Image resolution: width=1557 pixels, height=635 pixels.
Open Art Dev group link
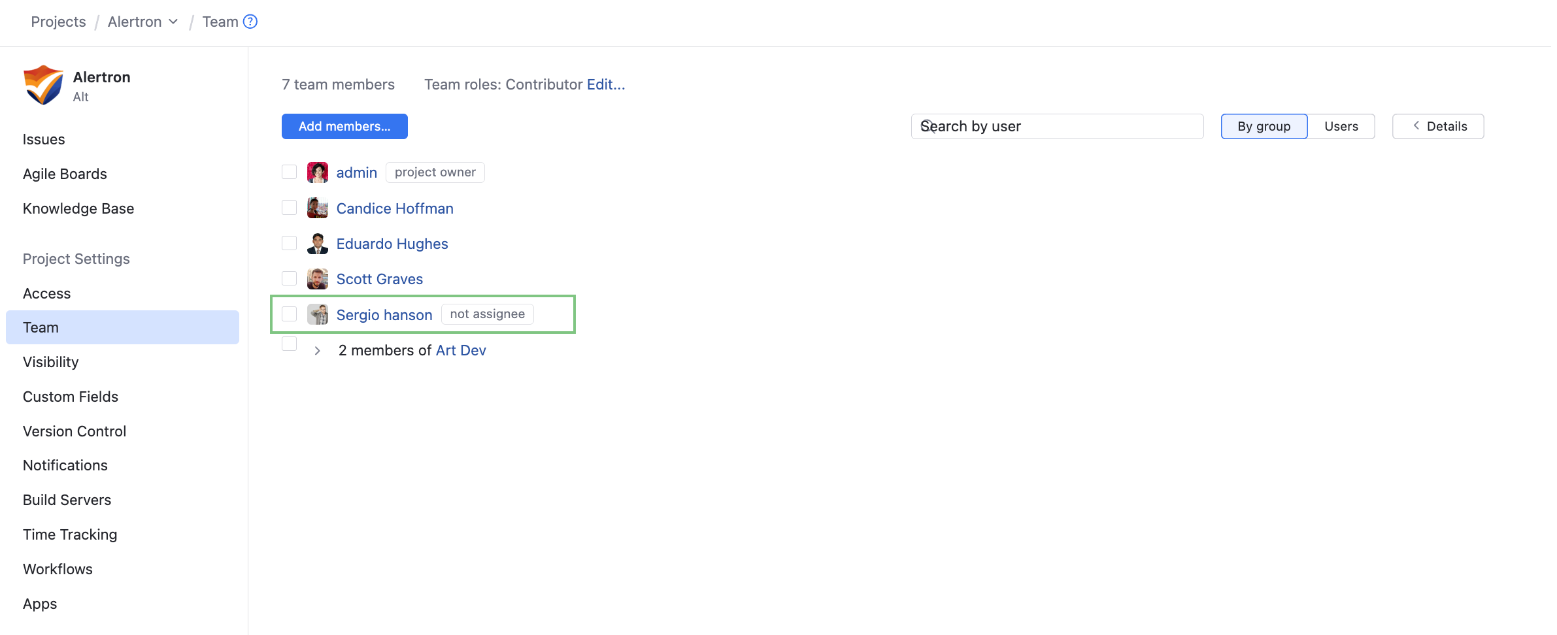pyautogui.click(x=461, y=350)
